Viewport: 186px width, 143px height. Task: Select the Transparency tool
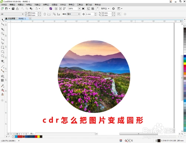pos(2,80)
